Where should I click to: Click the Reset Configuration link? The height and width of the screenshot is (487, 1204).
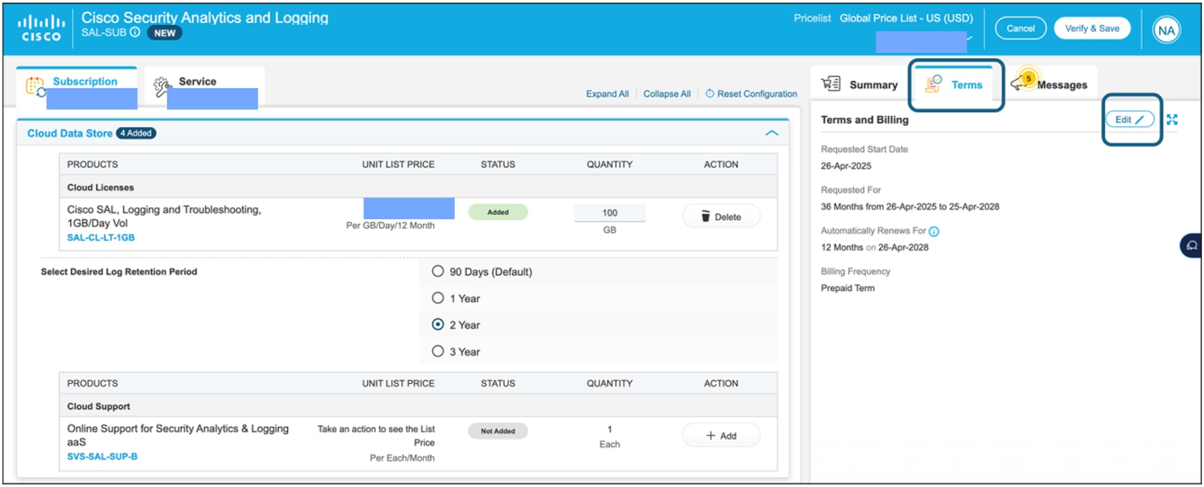(x=751, y=94)
